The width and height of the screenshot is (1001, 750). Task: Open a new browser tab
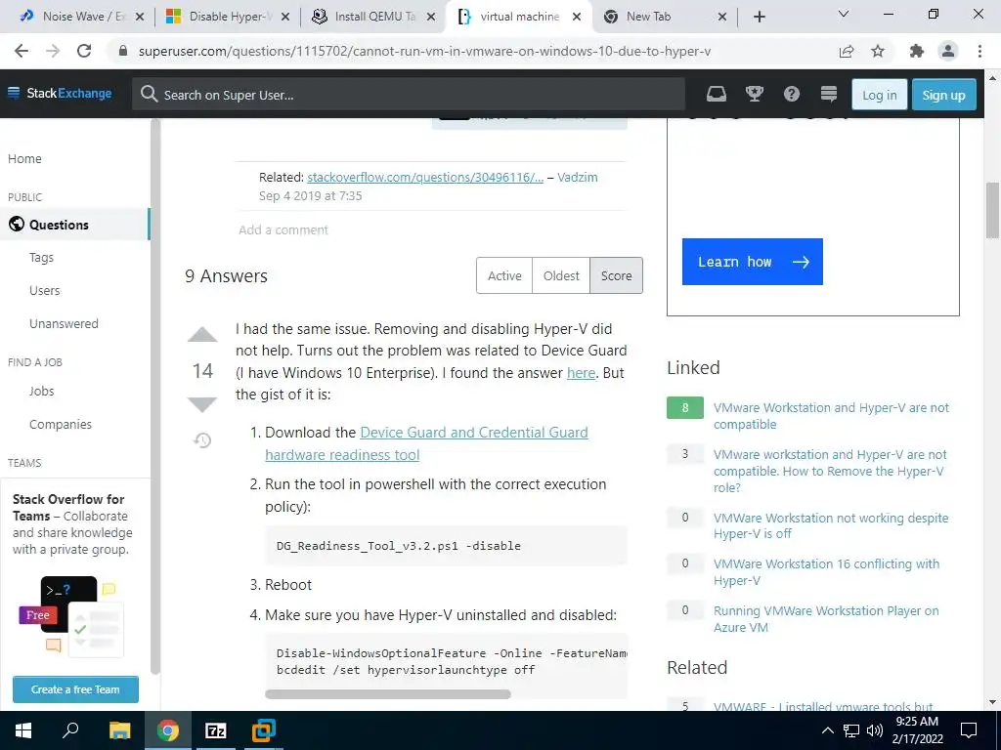(759, 17)
